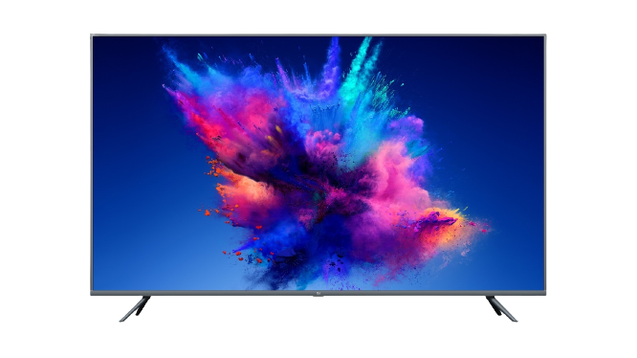Click the small logo on TV bottom bezel
Image resolution: width=637 pixels, height=358 pixels.
coord(318,294)
